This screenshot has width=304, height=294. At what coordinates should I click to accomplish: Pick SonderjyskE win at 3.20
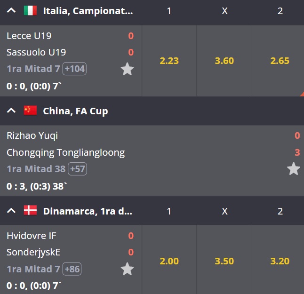280,261
